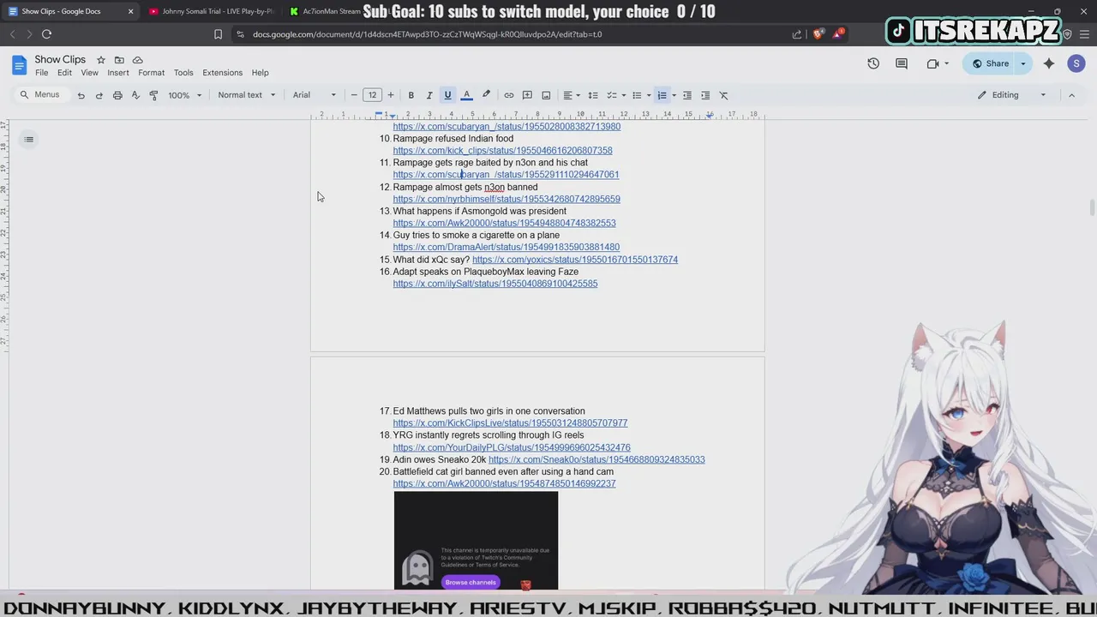Switch to the AcTionMan Stream tab
The height and width of the screenshot is (617, 1097).
330,11
